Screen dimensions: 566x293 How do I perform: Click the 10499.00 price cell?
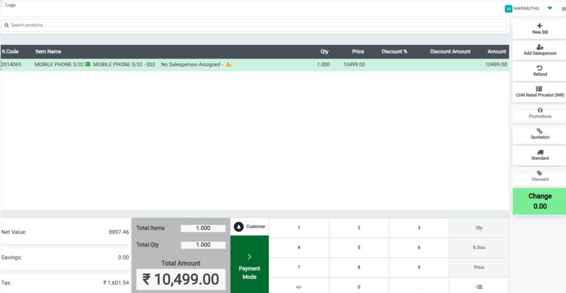[x=354, y=65]
